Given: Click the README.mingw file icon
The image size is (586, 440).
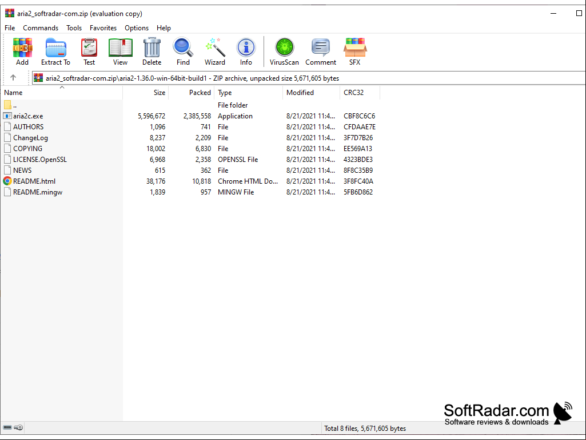Looking at the screenshot, I should pos(7,192).
